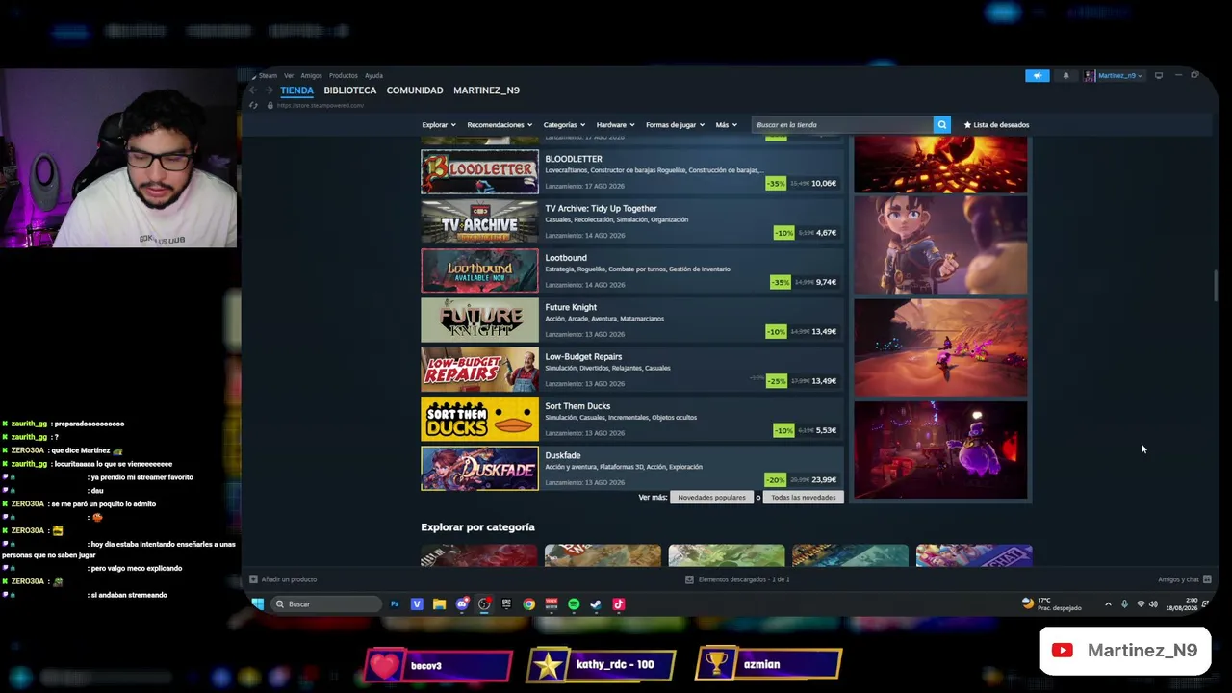Expand the Hardware dropdown

[615, 124]
